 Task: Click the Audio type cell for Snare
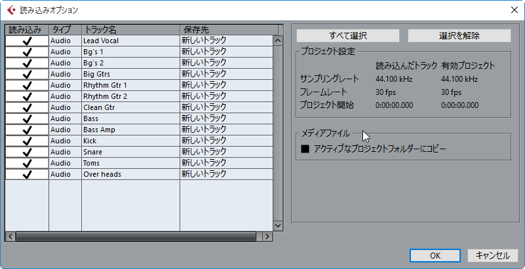point(66,152)
